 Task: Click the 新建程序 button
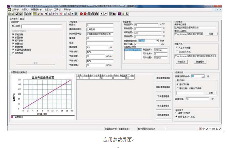click(x=199, y=62)
